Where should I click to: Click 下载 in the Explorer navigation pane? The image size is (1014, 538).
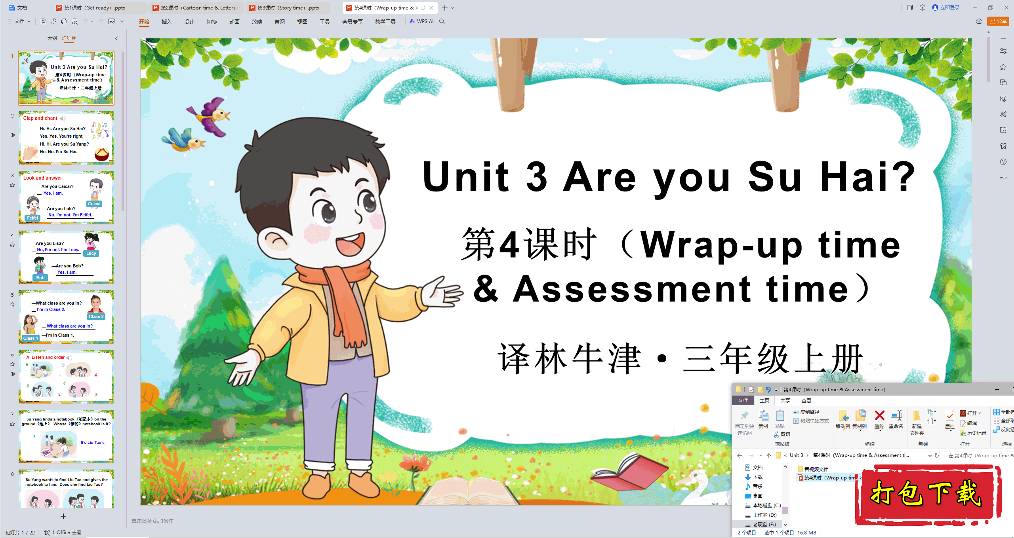click(x=754, y=477)
